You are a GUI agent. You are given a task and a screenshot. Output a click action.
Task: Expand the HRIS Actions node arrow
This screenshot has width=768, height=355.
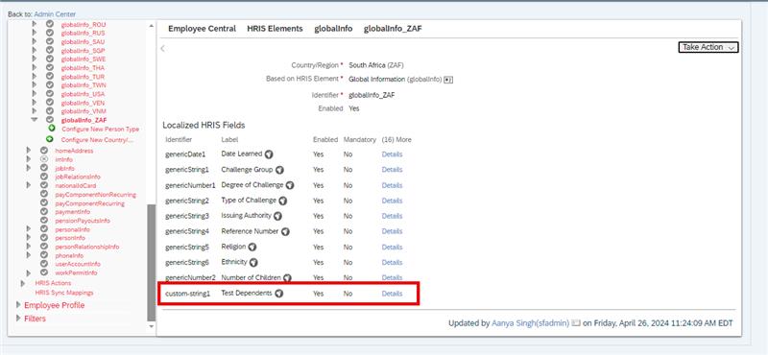pos(22,283)
